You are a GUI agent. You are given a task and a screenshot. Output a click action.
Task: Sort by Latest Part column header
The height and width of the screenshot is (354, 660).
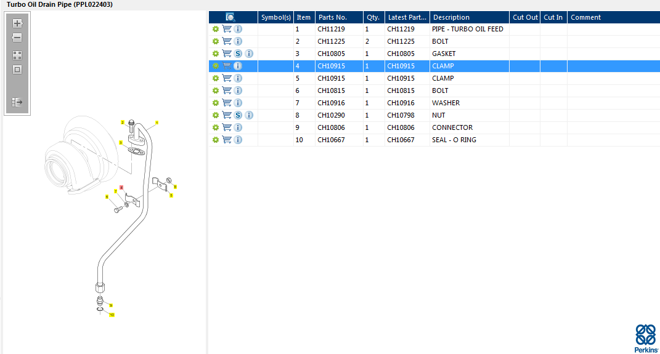point(407,17)
